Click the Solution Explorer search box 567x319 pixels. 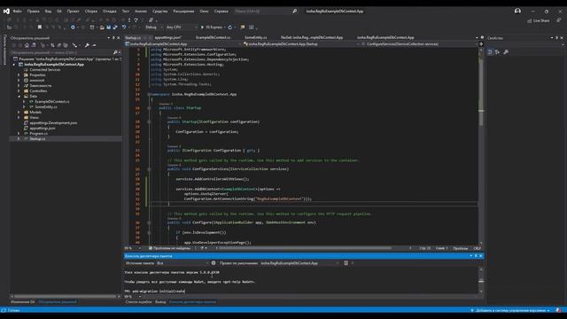tap(61, 52)
